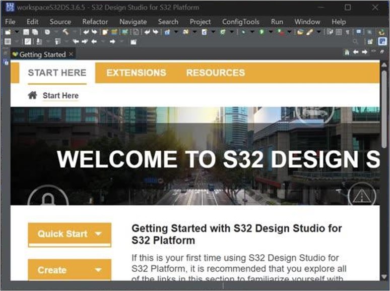Switch to the EXTENSIONS tab

coord(136,73)
